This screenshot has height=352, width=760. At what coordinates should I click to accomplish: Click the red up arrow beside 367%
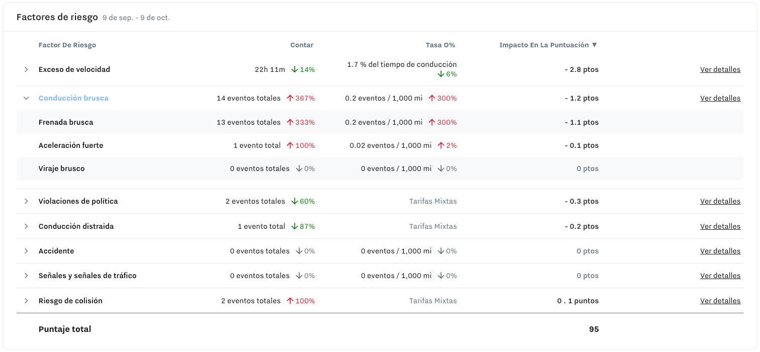coord(290,98)
